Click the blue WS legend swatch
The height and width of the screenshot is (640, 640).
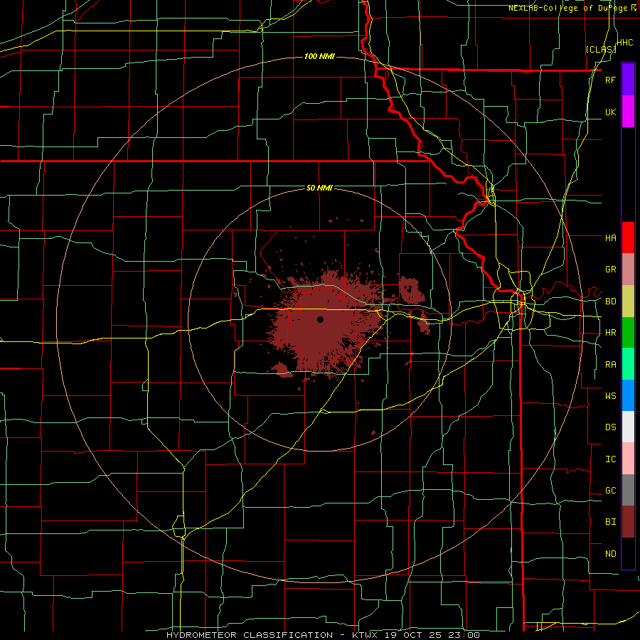tap(628, 395)
